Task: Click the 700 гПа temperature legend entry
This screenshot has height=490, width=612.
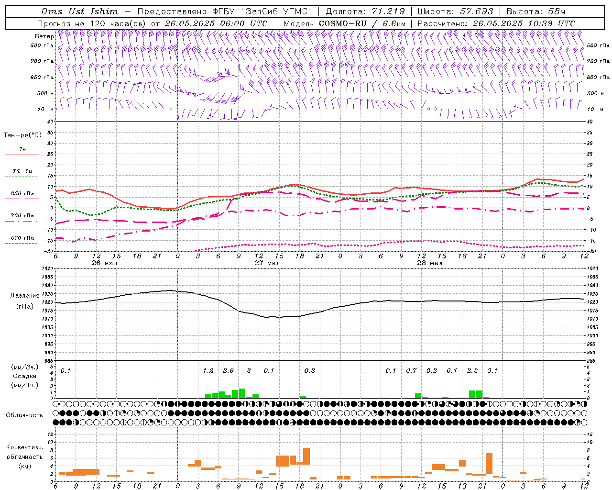Action: pyautogui.click(x=22, y=215)
